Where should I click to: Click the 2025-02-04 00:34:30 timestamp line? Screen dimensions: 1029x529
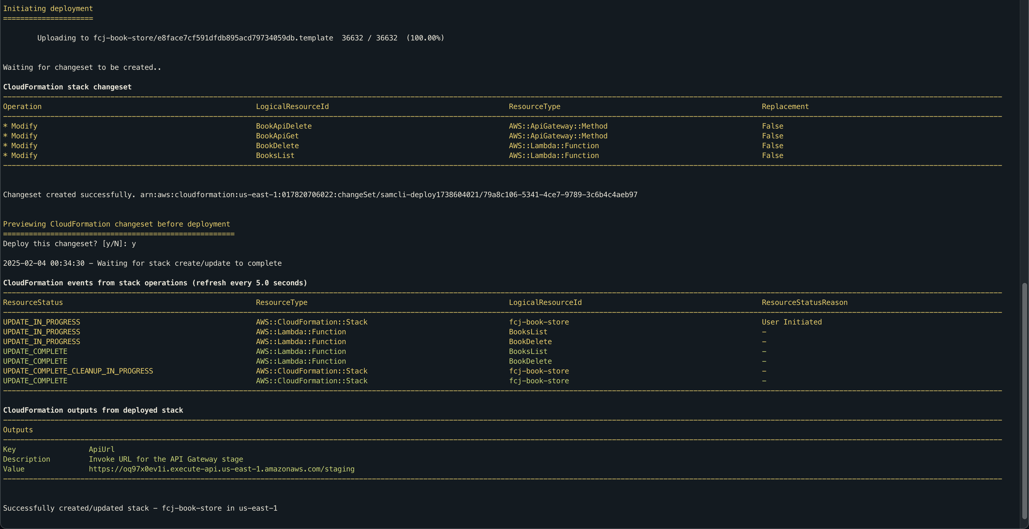[x=142, y=264]
